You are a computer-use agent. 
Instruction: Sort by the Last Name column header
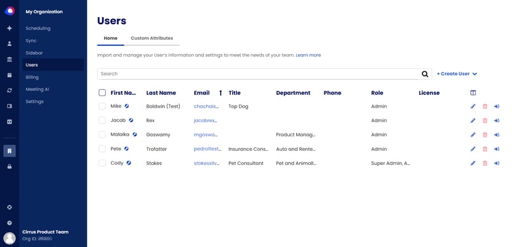(x=161, y=93)
